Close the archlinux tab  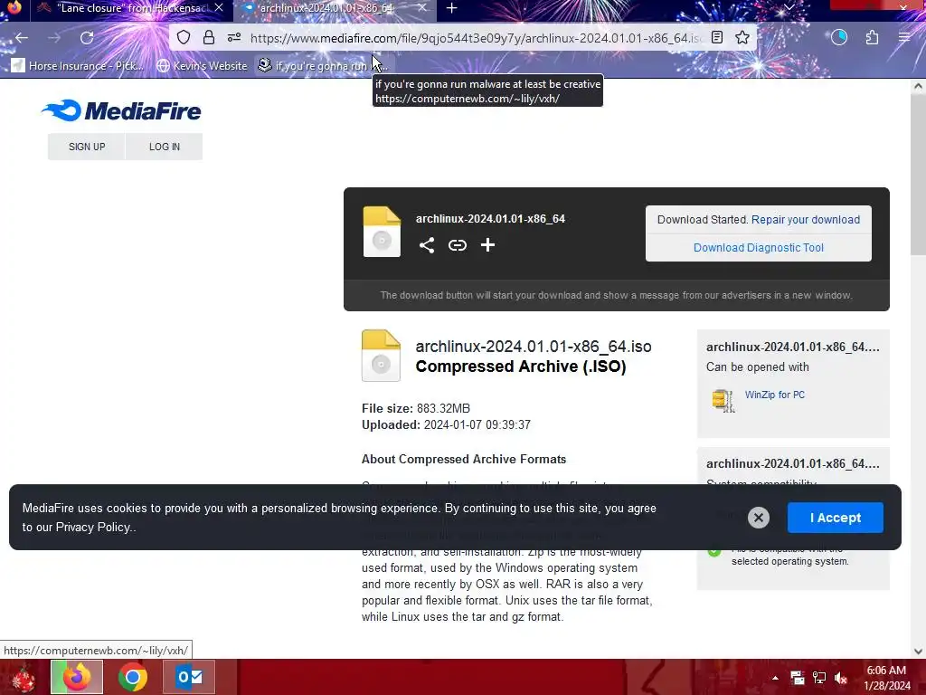tap(421, 8)
